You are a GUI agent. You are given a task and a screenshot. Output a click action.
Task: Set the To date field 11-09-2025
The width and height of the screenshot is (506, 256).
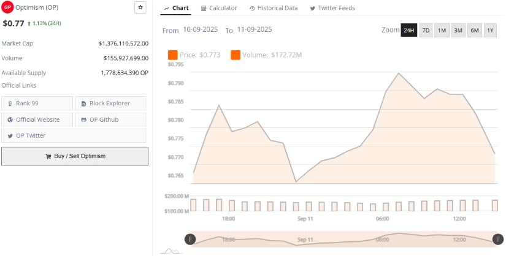pos(255,29)
